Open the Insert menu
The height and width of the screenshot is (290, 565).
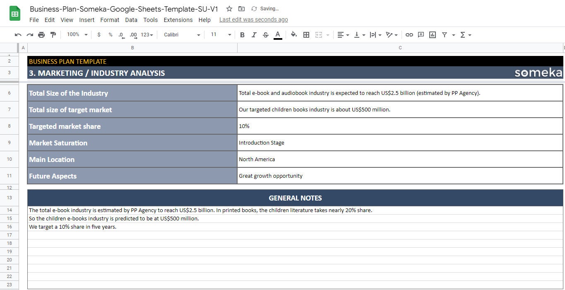pos(87,20)
